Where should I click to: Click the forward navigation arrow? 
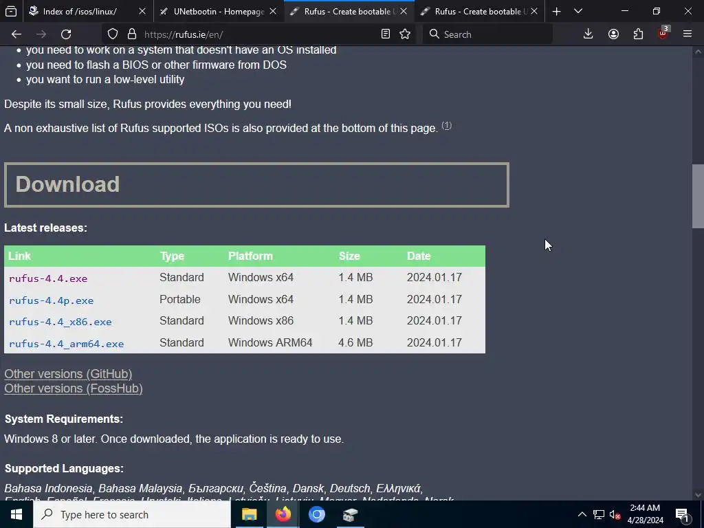41,34
